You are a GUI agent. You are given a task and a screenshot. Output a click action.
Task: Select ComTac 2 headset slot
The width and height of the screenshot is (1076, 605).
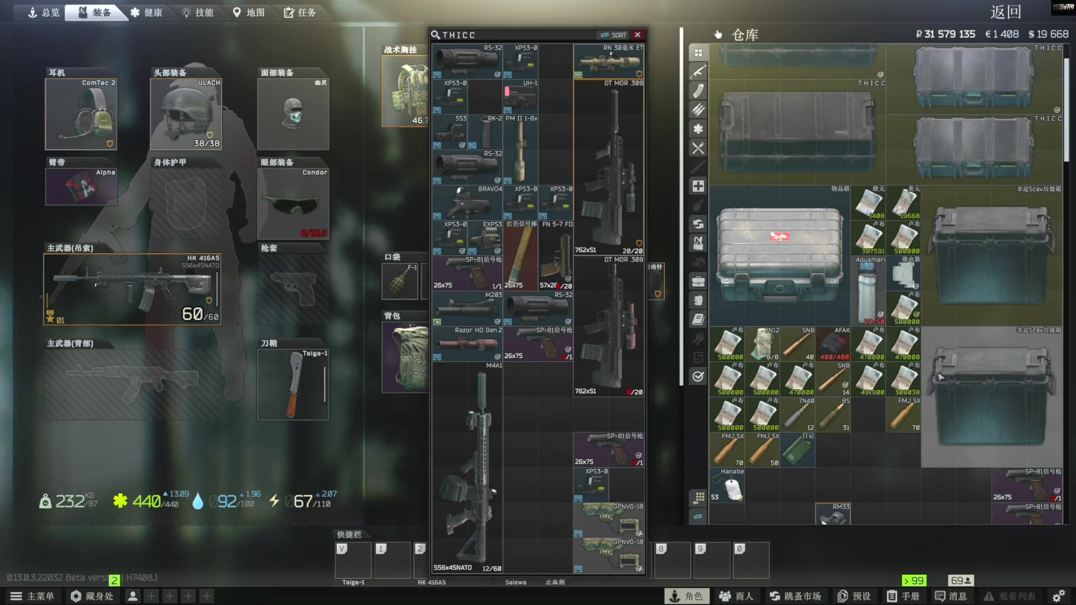click(81, 114)
